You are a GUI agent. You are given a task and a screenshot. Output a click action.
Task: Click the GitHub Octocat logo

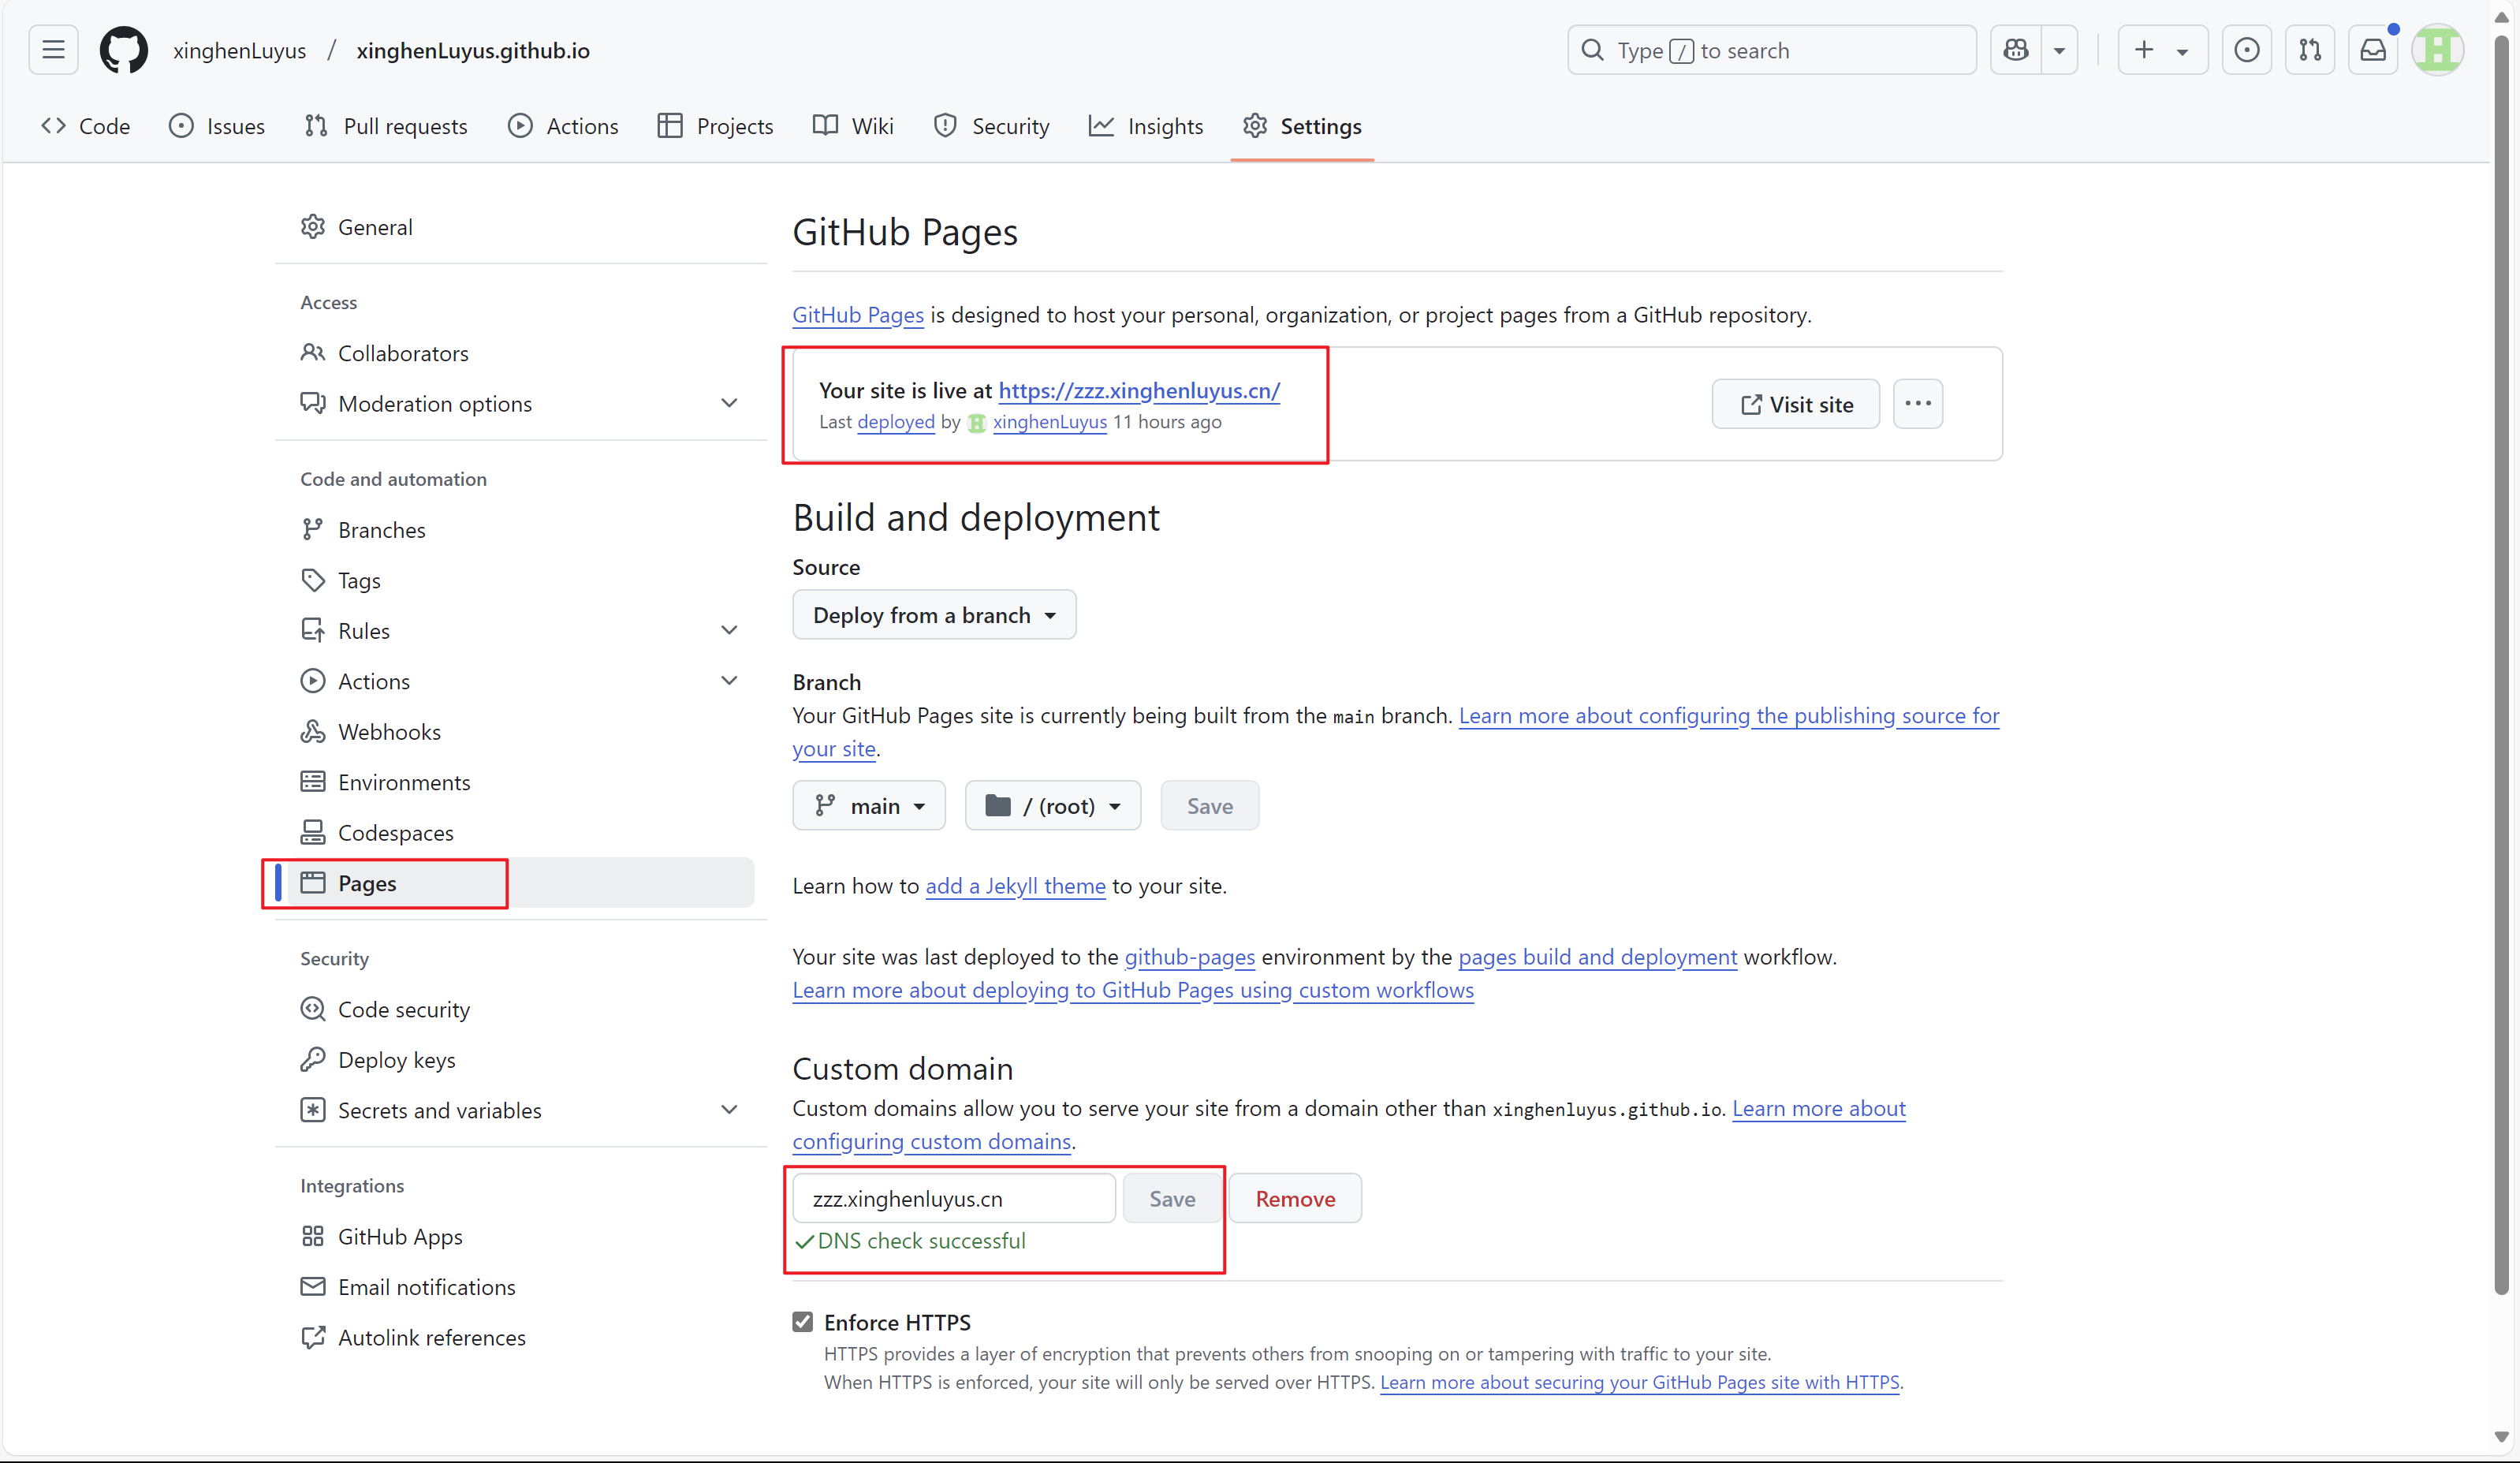[123, 50]
